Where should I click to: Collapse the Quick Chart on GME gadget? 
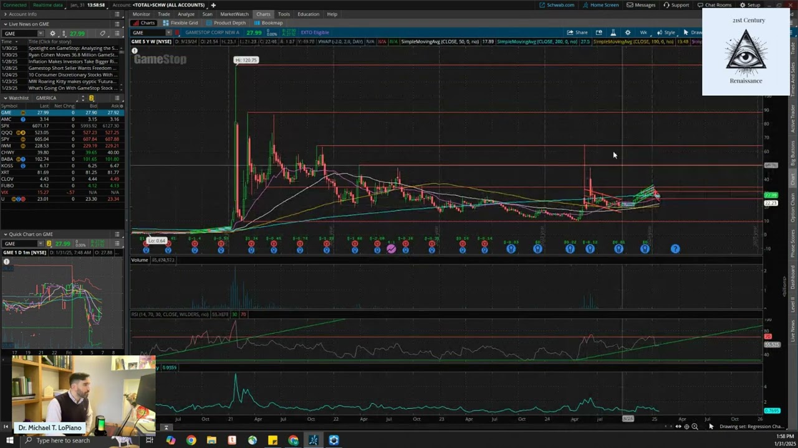click(5, 234)
